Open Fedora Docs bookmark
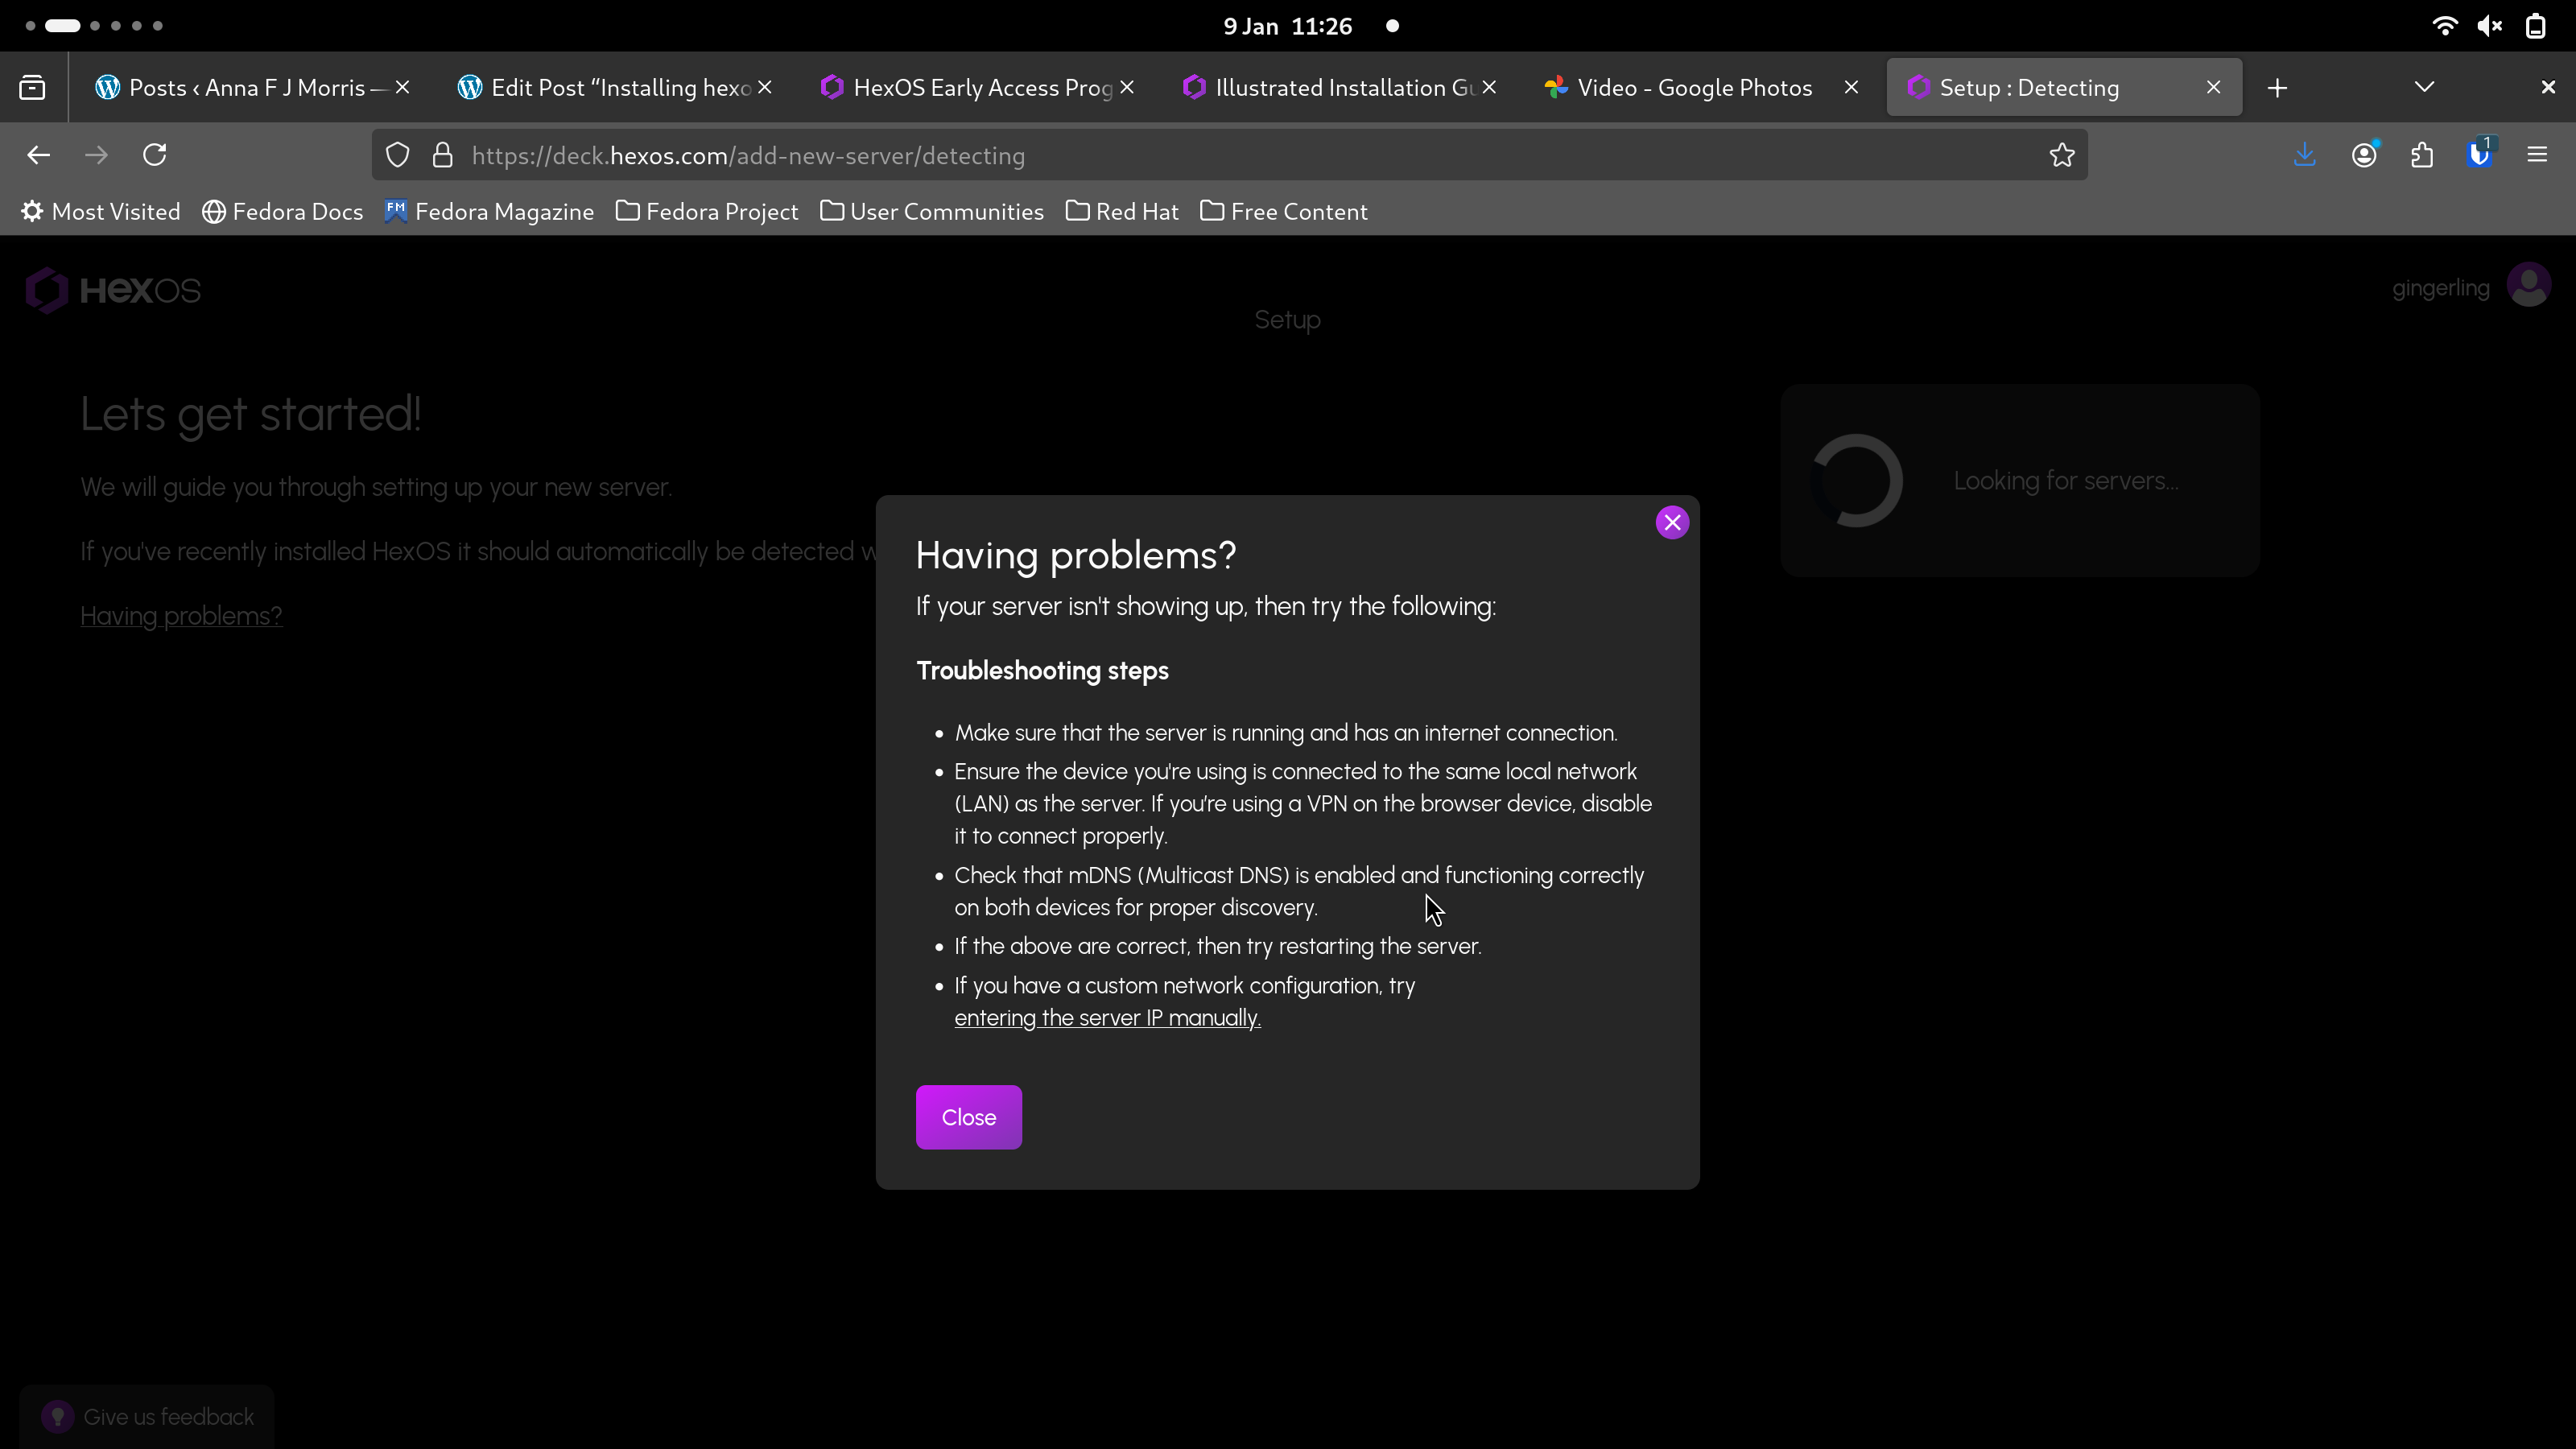Viewport: 2576px width, 1449px height. pyautogui.click(x=283, y=212)
